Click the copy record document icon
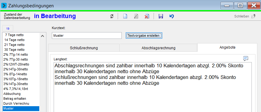 click(x=136, y=16)
